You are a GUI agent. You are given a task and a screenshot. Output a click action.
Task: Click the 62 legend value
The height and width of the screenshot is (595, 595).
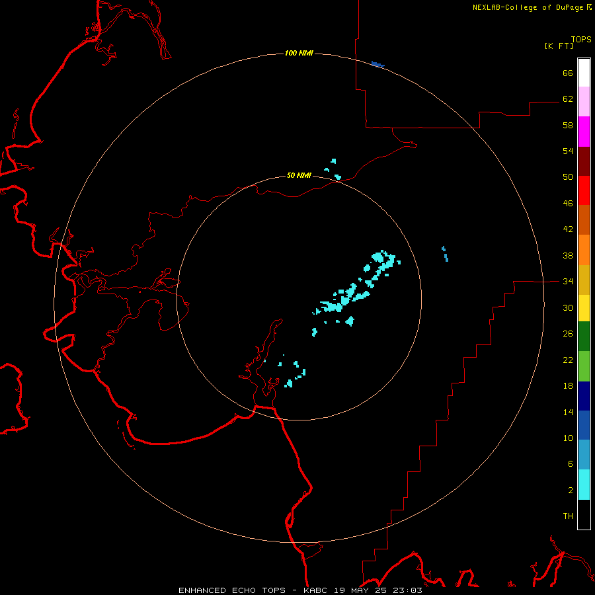pyautogui.click(x=568, y=99)
